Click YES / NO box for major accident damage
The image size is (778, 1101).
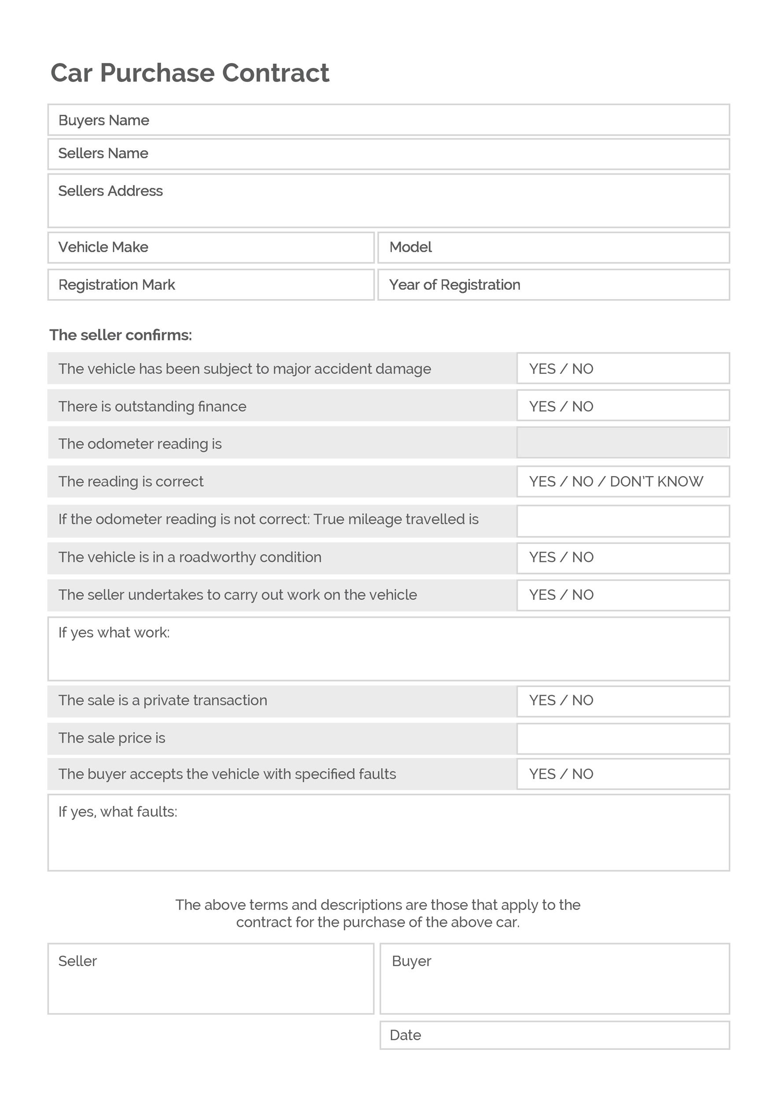pos(623,368)
